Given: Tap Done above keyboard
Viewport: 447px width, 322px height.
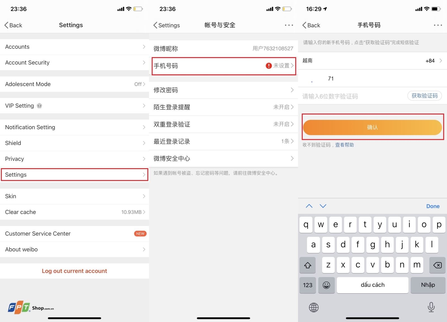Looking at the screenshot, I should [433, 206].
